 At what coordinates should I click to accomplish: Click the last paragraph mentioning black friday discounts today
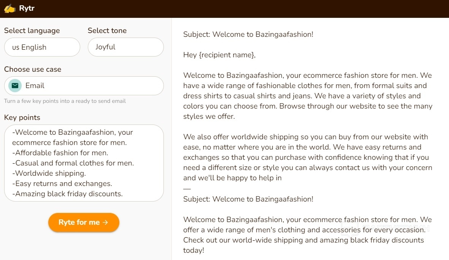coord(307,235)
